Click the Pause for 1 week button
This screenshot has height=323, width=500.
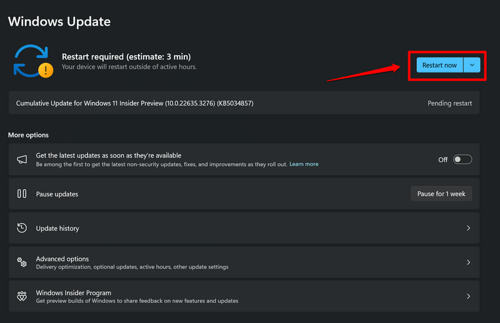click(x=441, y=194)
